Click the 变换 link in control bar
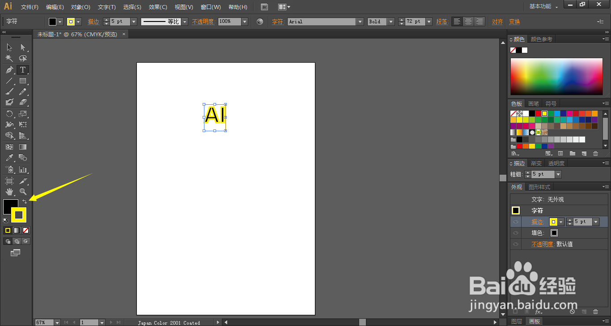Image resolution: width=611 pixels, height=326 pixels. (x=514, y=21)
